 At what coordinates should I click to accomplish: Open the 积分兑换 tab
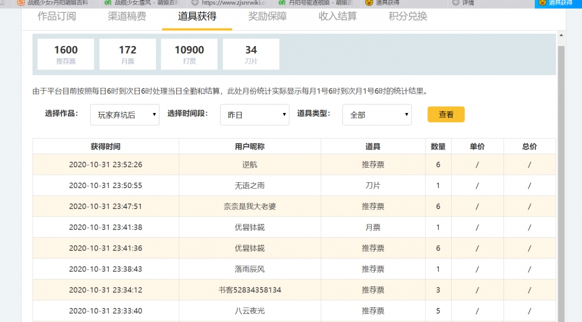(x=407, y=16)
